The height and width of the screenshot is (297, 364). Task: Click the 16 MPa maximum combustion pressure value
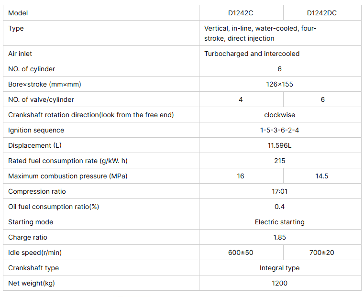(241, 176)
